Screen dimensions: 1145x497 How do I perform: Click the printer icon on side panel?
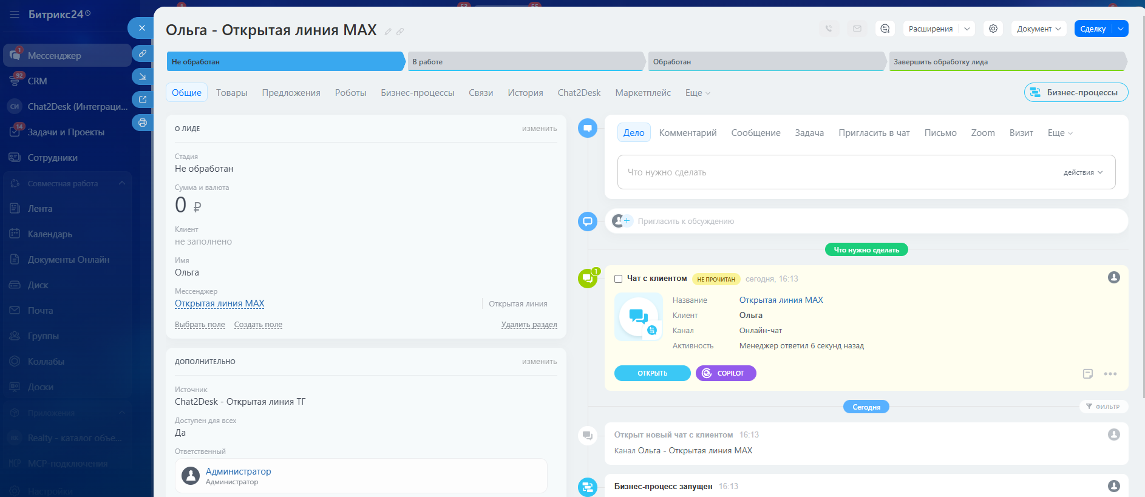click(142, 123)
